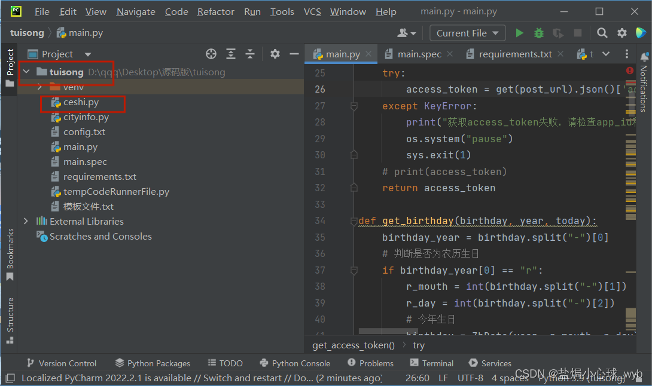Image resolution: width=652 pixels, height=386 pixels.
Task: Select opened file with crosshair locate icon
Action: (211, 54)
